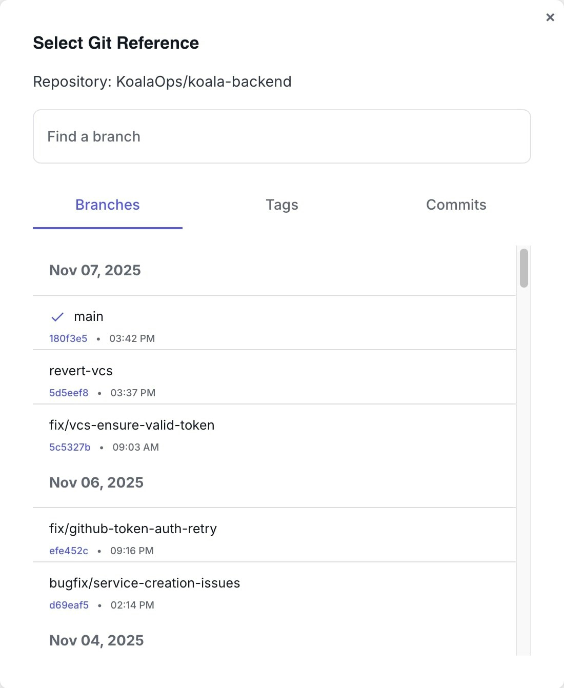Click the Nov 06, 2025 date header
The height and width of the screenshot is (688, 564).
pyautogui.click(x=96, y=482)
